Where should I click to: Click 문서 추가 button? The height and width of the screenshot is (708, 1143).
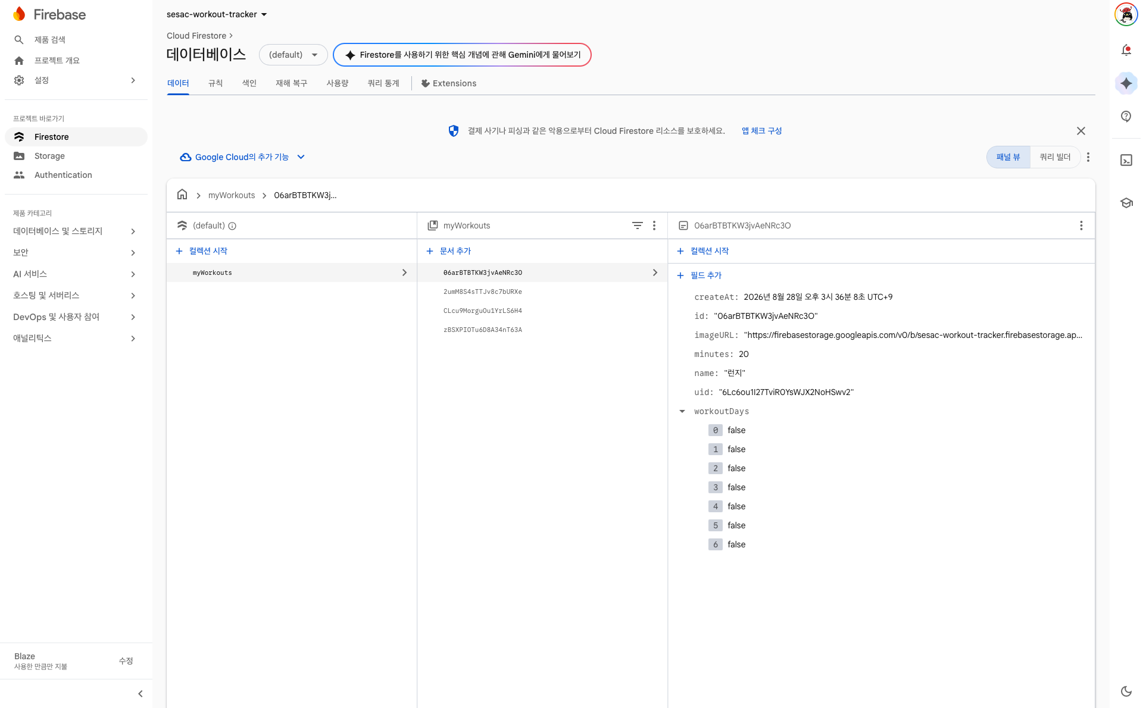pos(449,251)
